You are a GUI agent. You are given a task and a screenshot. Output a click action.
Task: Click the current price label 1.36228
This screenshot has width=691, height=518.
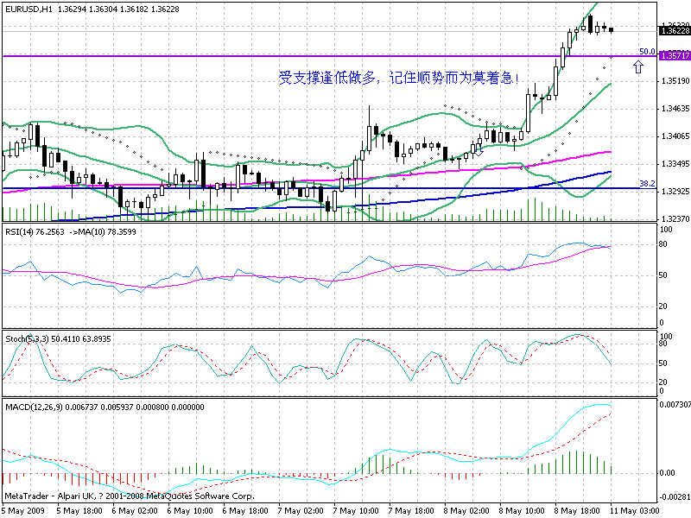(675, 30)
